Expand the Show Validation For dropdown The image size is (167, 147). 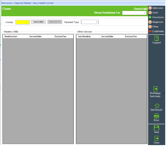click(x=134, y=13)
